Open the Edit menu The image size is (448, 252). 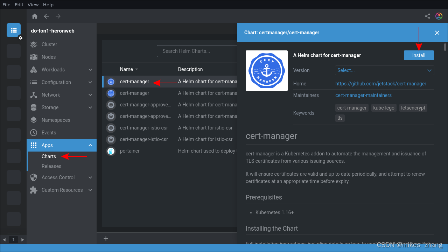pos(19,5)
